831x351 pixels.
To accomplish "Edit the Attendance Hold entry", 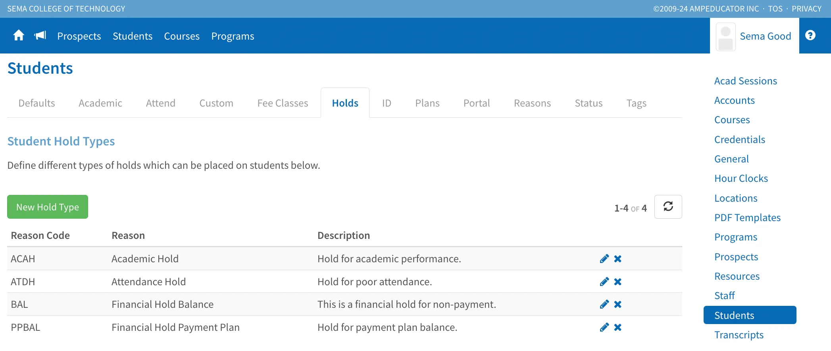I will [x=604, y=282].
